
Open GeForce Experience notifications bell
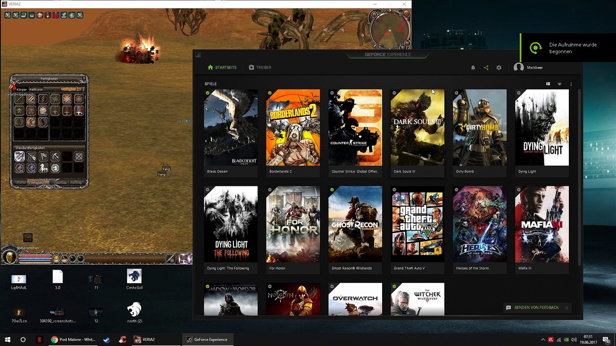point(473,68)
